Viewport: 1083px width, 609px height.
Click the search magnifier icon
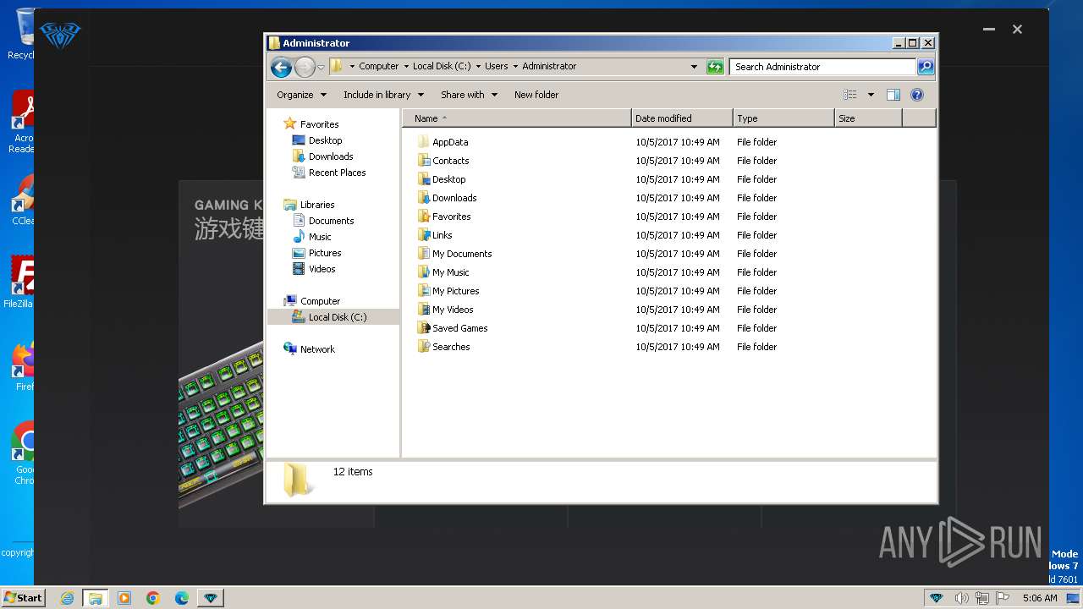[926, 66]
